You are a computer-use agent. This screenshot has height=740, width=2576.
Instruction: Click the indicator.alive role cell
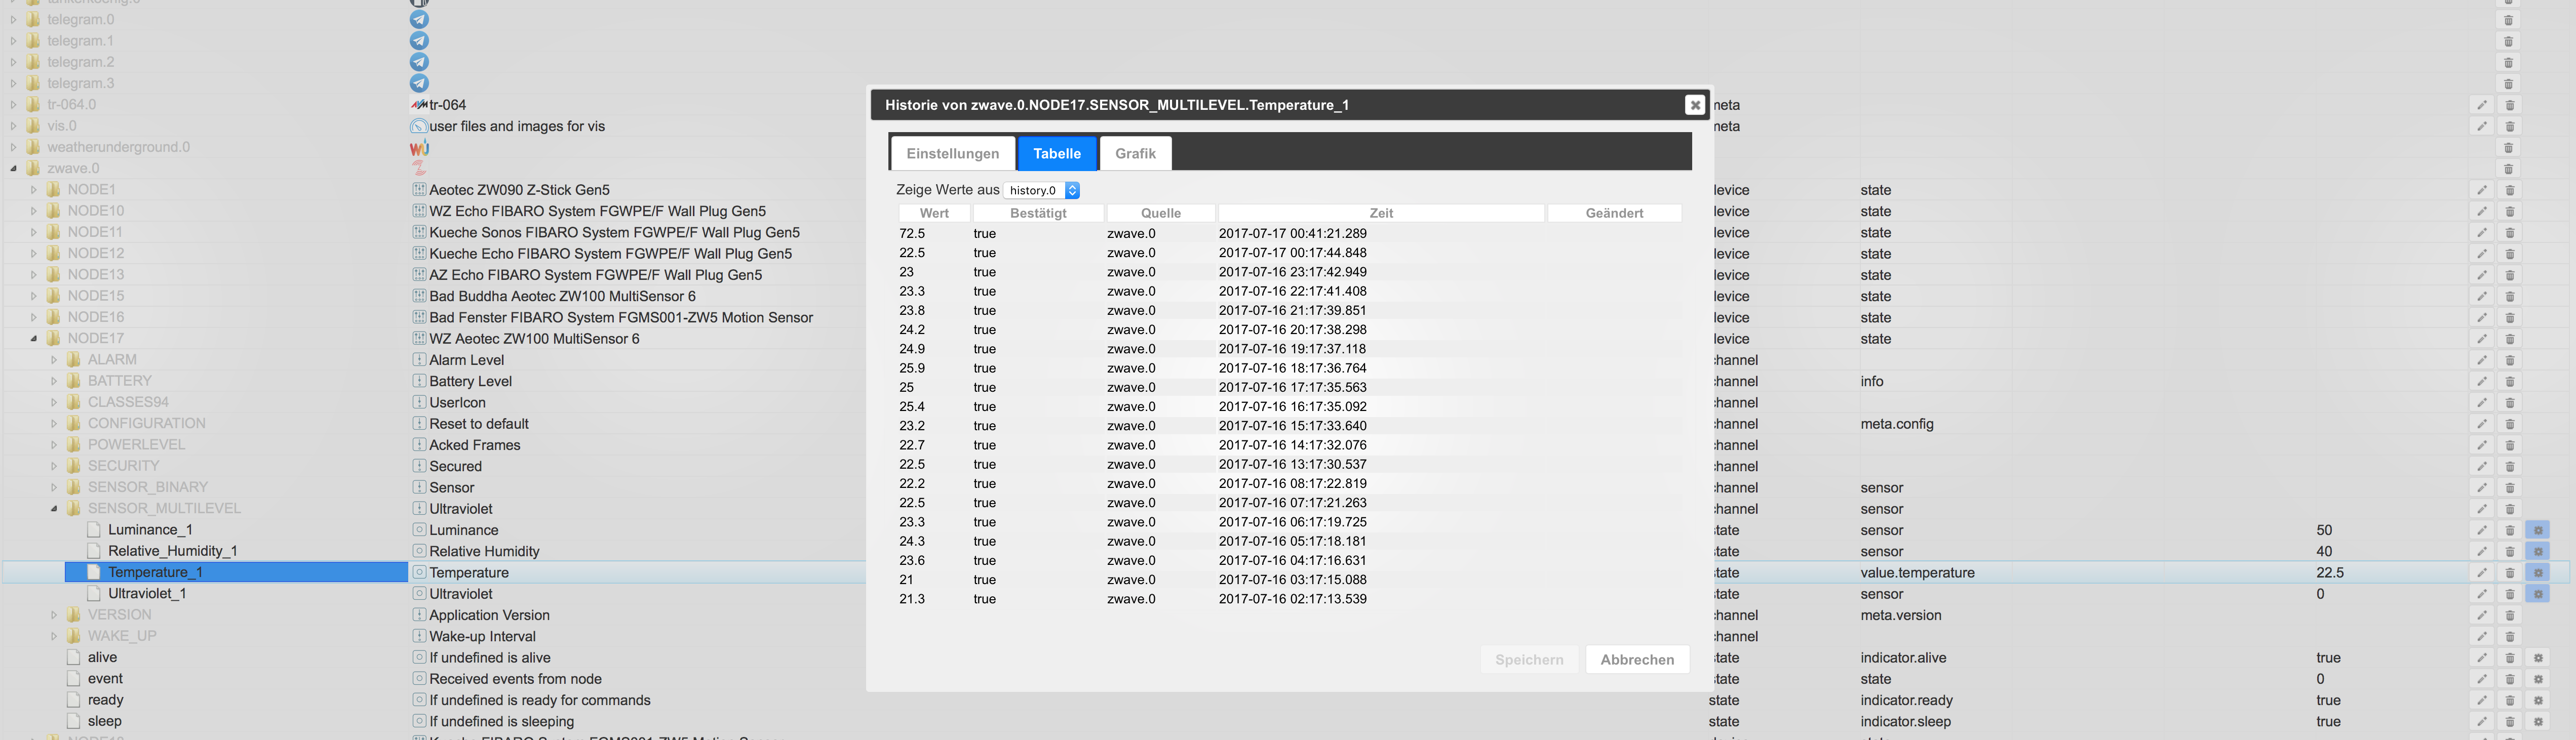(1903, 658)
